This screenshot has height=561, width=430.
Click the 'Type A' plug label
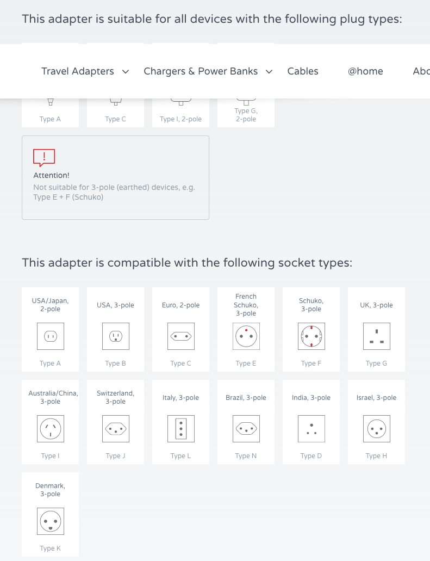click(x=51, y=119)
